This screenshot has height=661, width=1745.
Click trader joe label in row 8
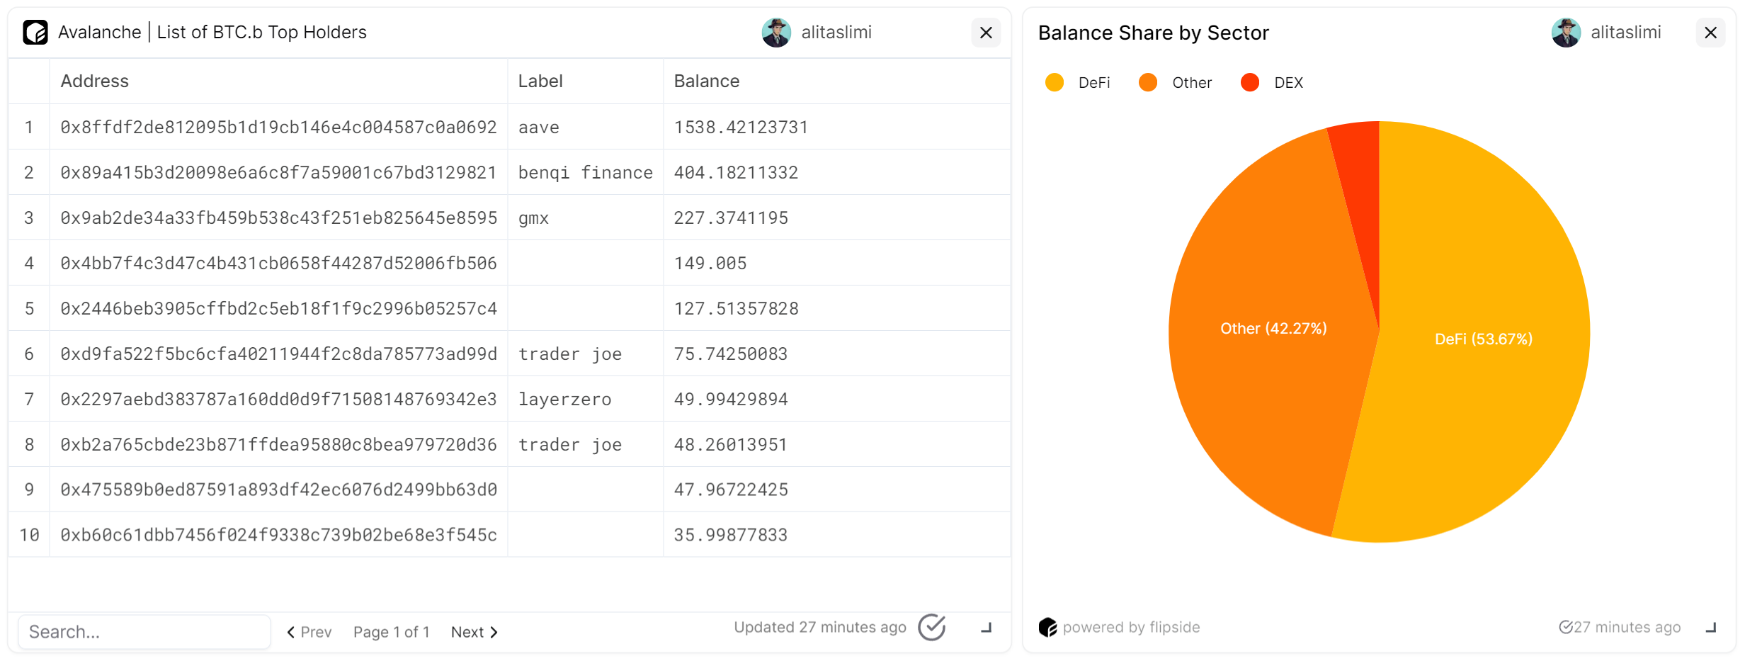[570, 445]
